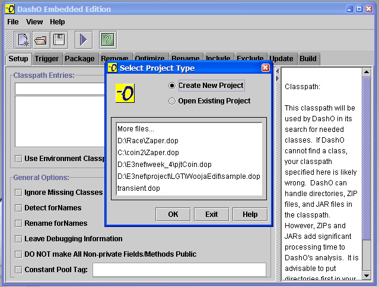Select 'D:\Race\Zaper.dop' in the list
The image size is (379, 287).
click(189, 141)
